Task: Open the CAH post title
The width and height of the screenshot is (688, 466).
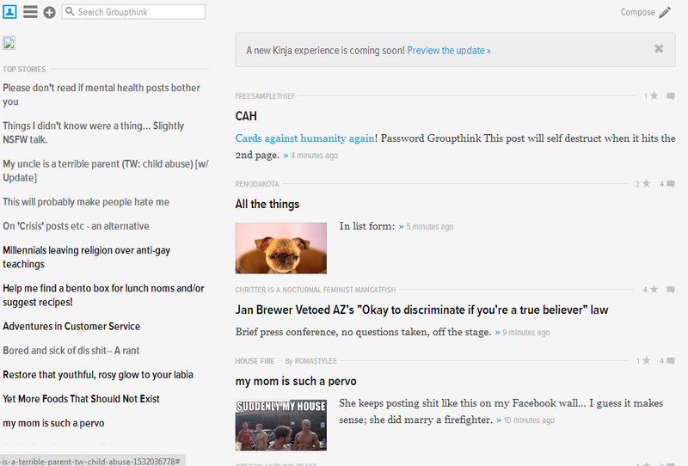Action: click(x=246, y=116)
